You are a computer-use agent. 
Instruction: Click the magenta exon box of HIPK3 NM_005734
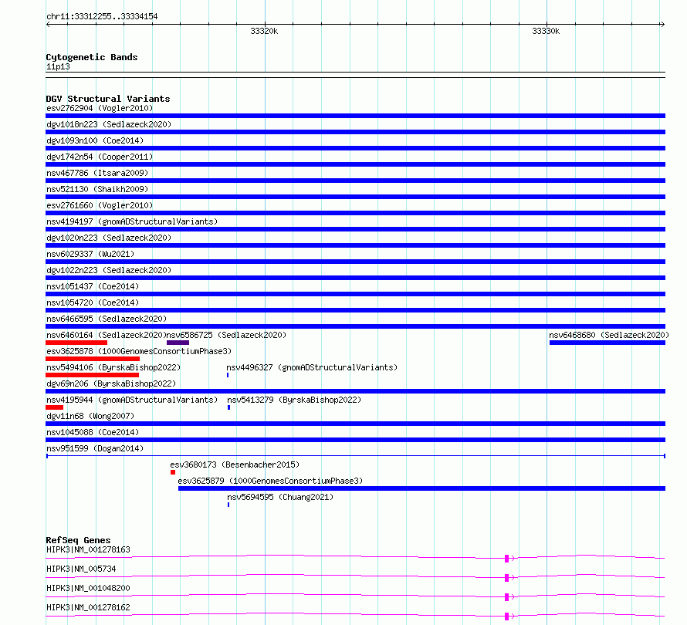tap(506, 577)
